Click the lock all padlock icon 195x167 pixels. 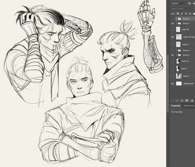coord(194,13)
